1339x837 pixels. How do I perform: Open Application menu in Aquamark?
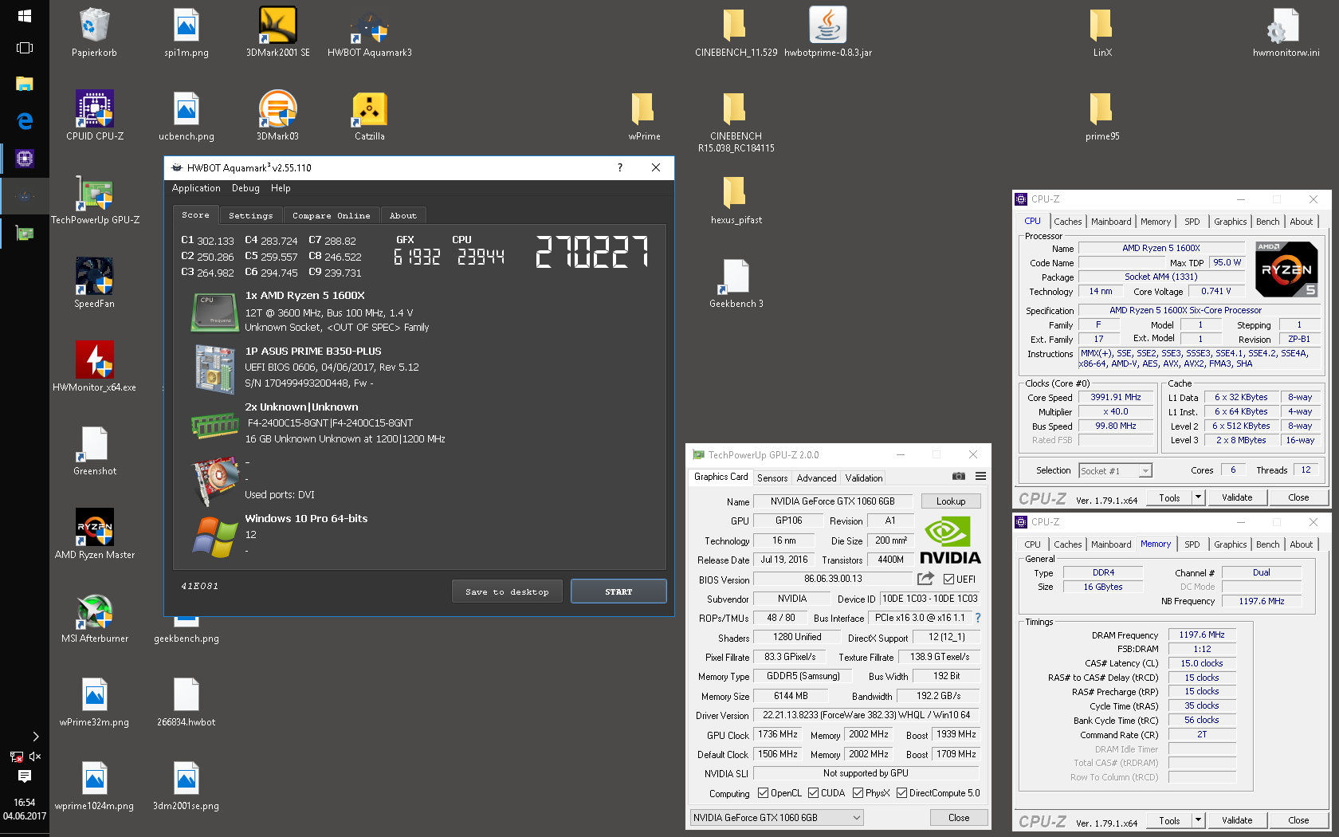196,188
